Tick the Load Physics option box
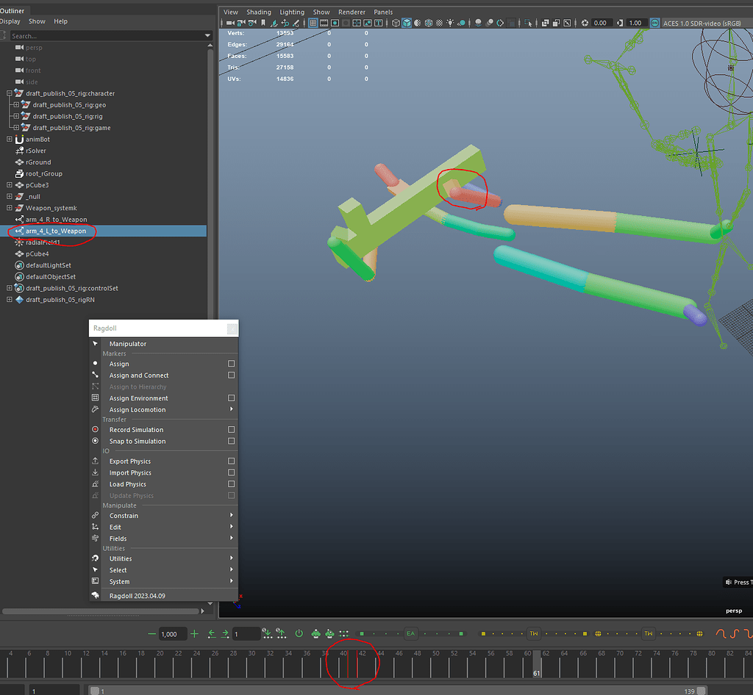This screenshot has width=753, height=695. pyautogui.click(x=231, y=484)
